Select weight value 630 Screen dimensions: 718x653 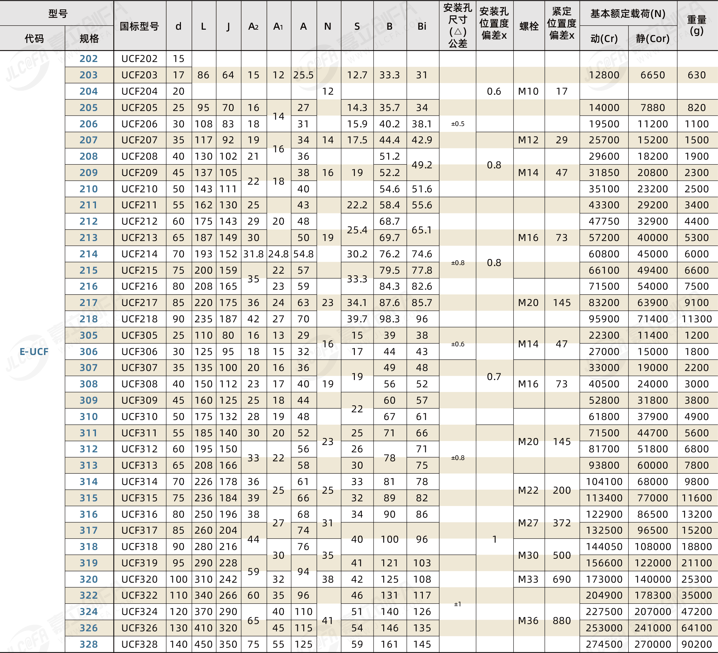(x=697, y=75)
